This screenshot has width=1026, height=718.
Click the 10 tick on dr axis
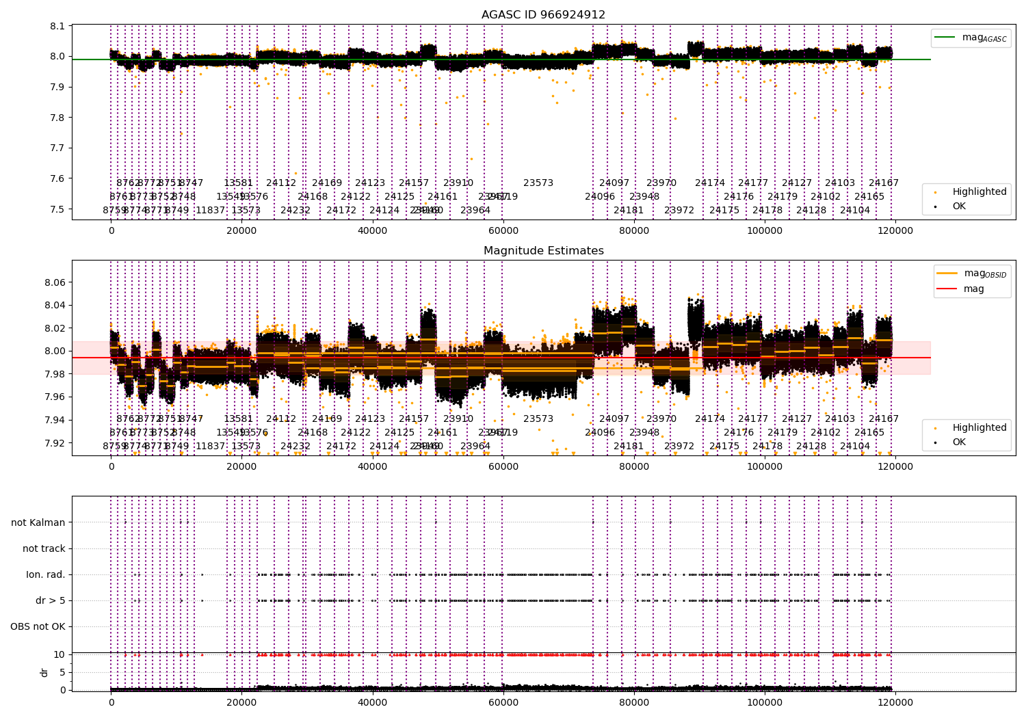point(60,654)
